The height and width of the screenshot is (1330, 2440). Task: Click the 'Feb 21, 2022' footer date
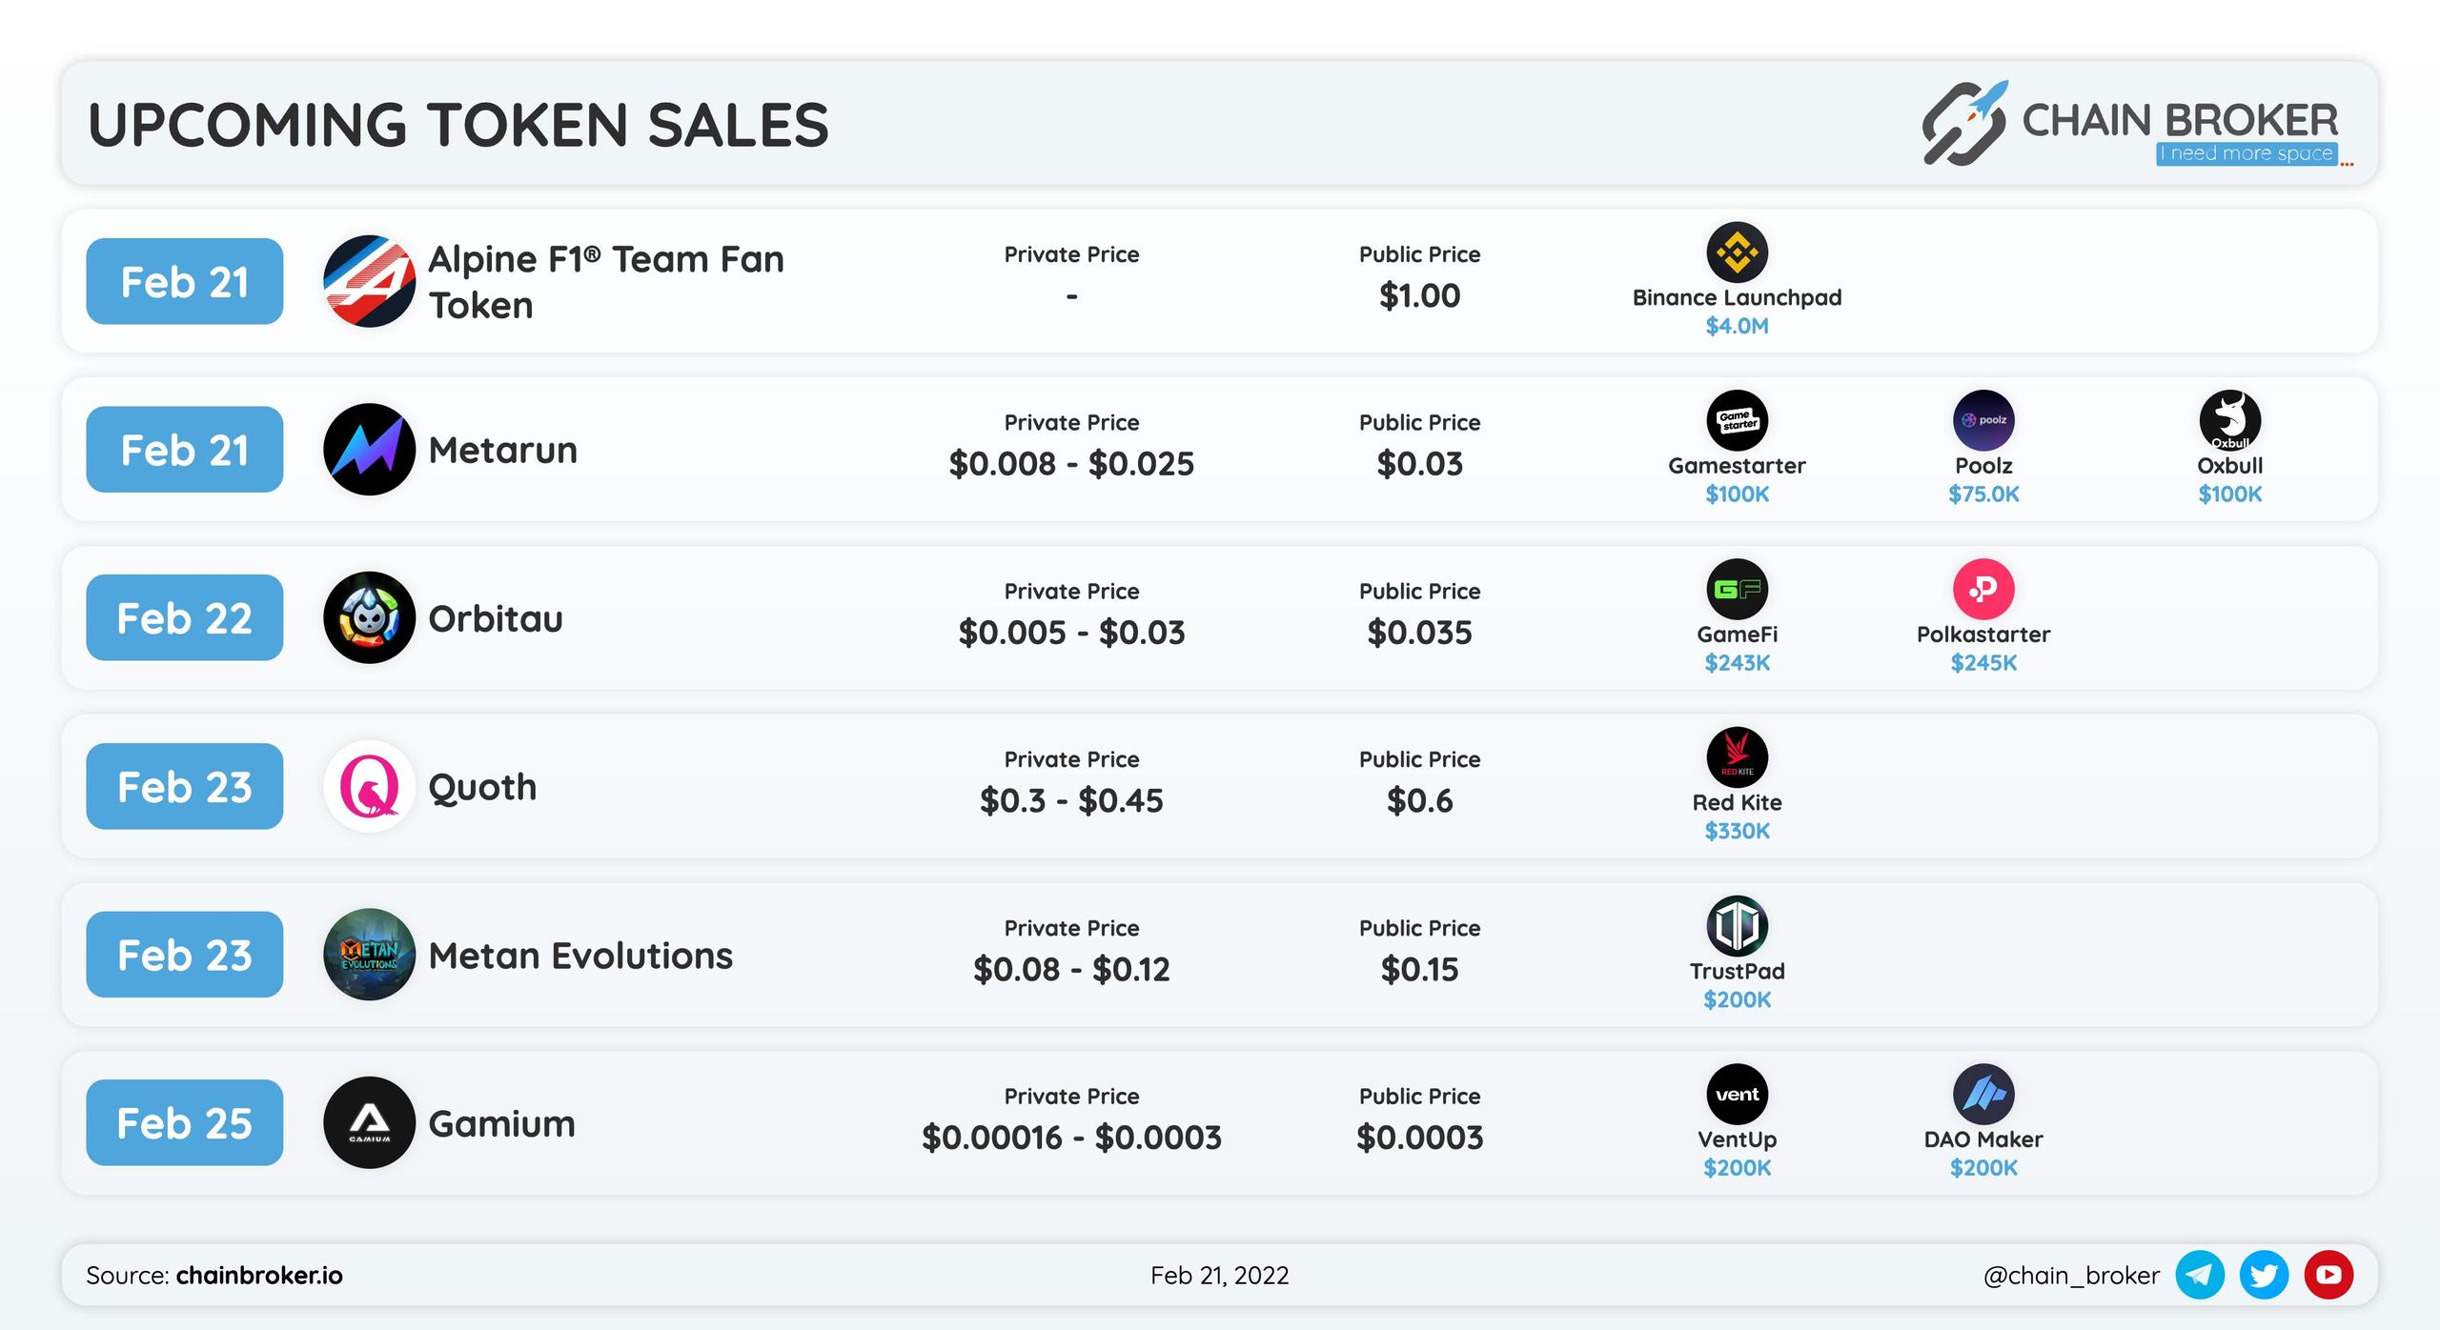(1219, 1276)
